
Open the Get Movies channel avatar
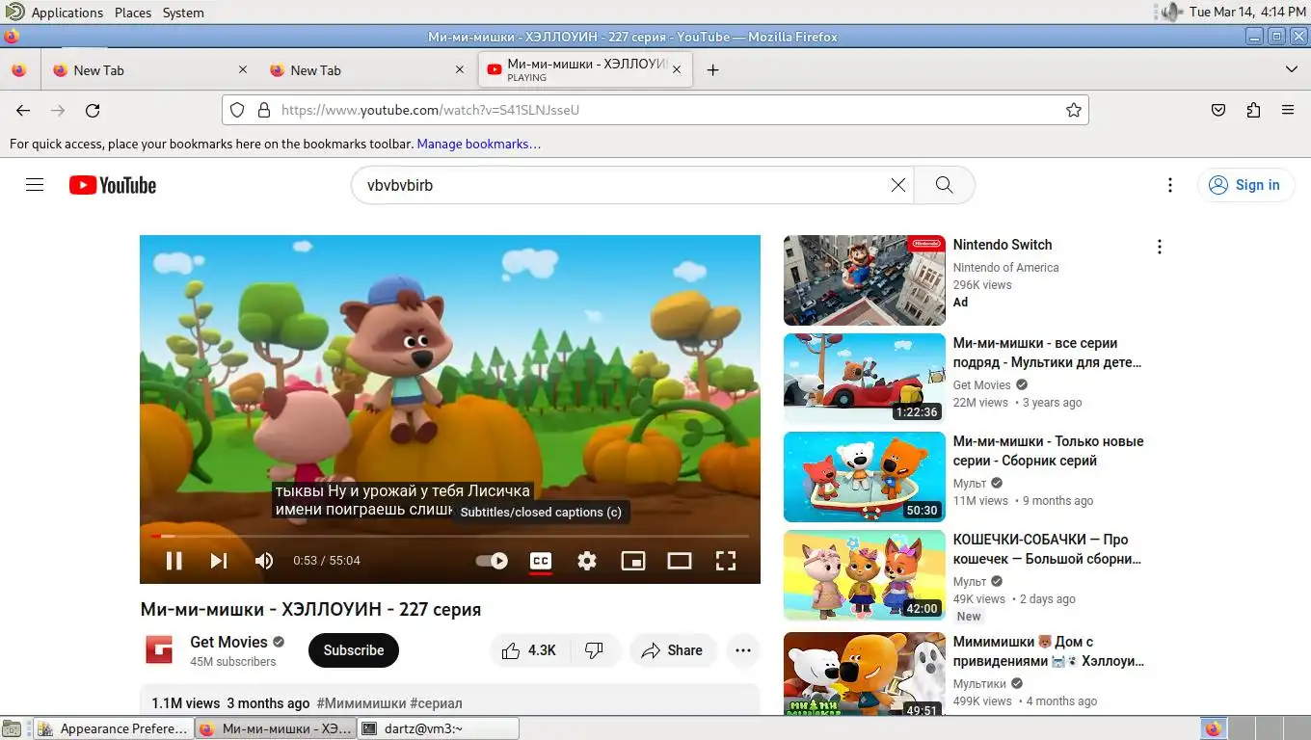[x=159, y=650]
